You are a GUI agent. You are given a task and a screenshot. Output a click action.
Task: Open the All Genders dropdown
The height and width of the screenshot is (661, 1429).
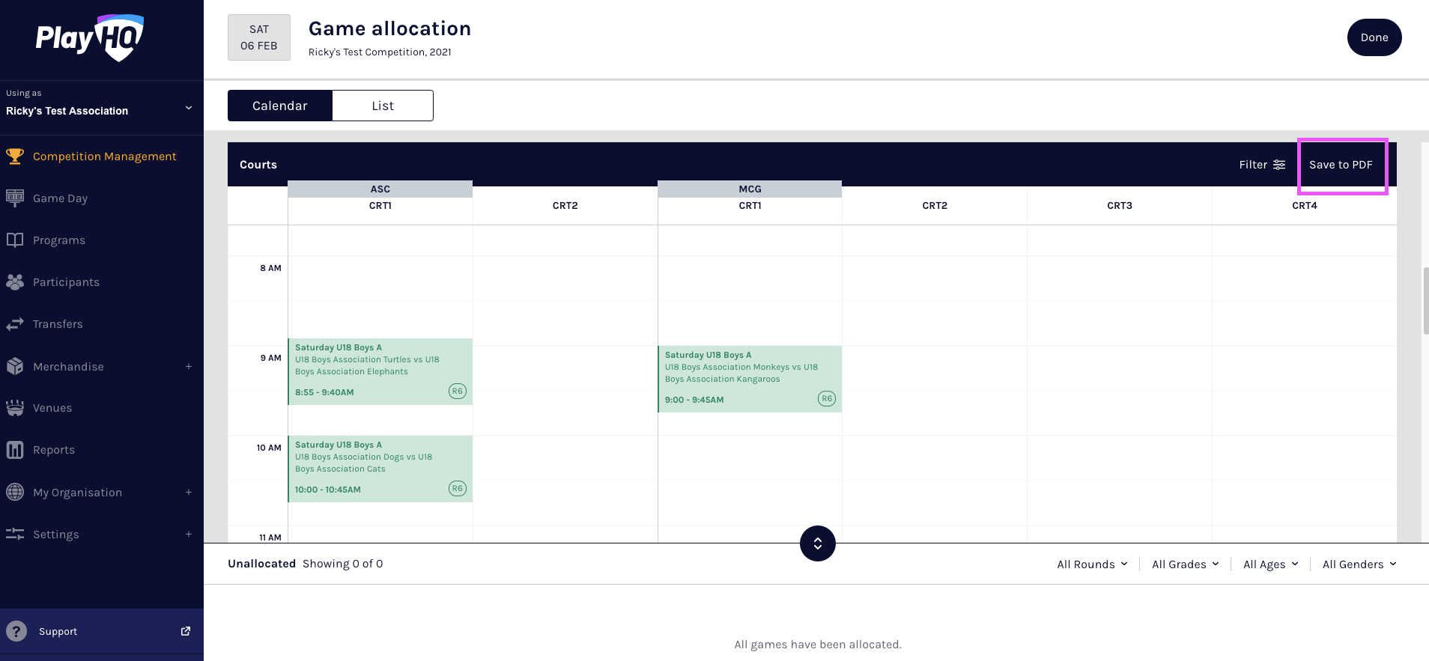pyautogui.click(x=1359, y=564)
